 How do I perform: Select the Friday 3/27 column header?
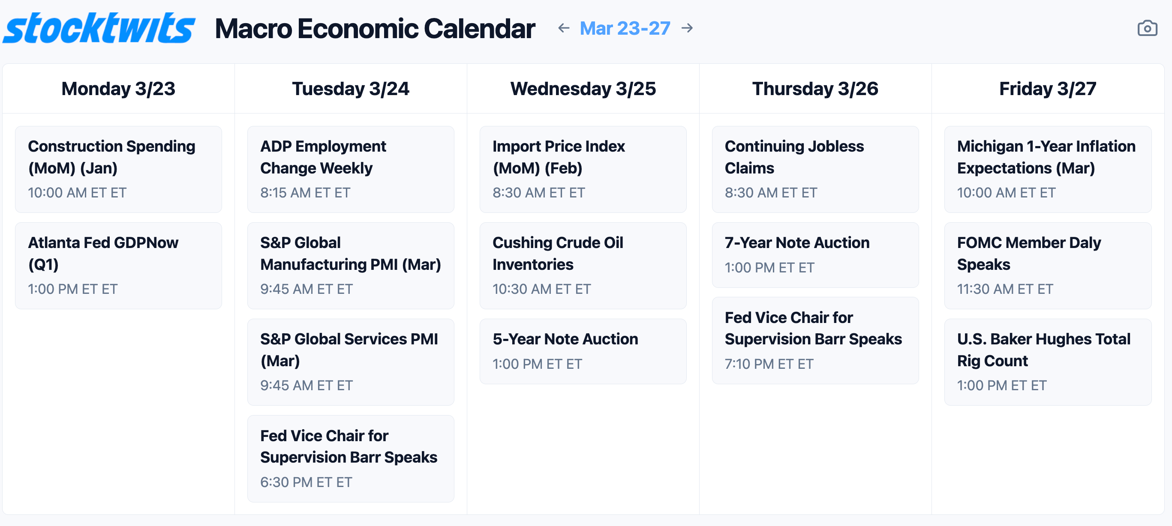pyautogui.click(x=1047, y=89)
